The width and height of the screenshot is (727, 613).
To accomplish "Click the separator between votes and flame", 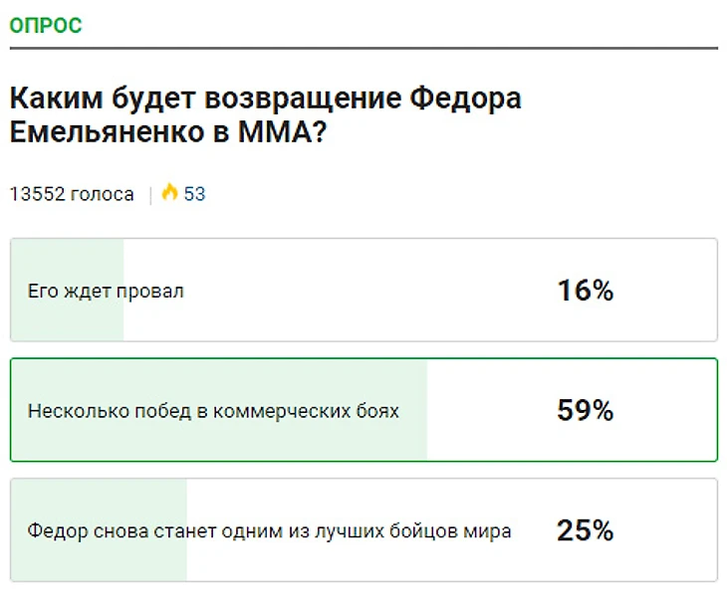I will click(150, 195).
